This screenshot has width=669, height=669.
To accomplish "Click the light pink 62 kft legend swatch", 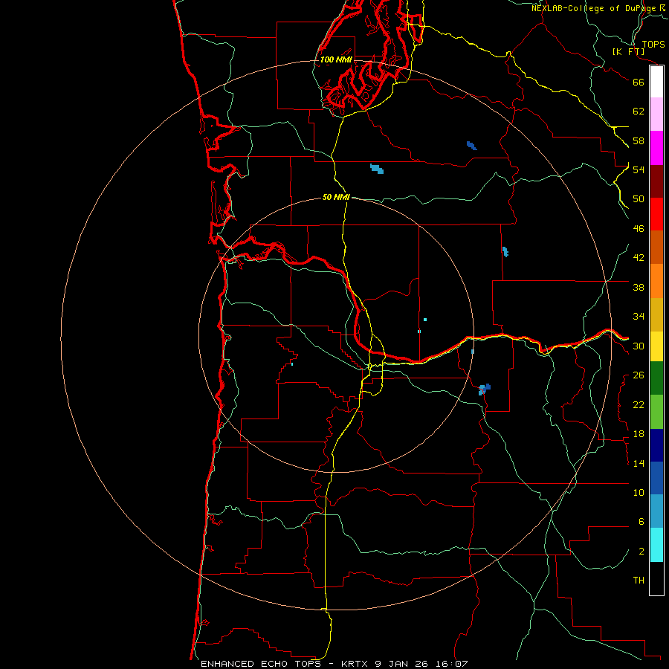I will tap(656, 114).
